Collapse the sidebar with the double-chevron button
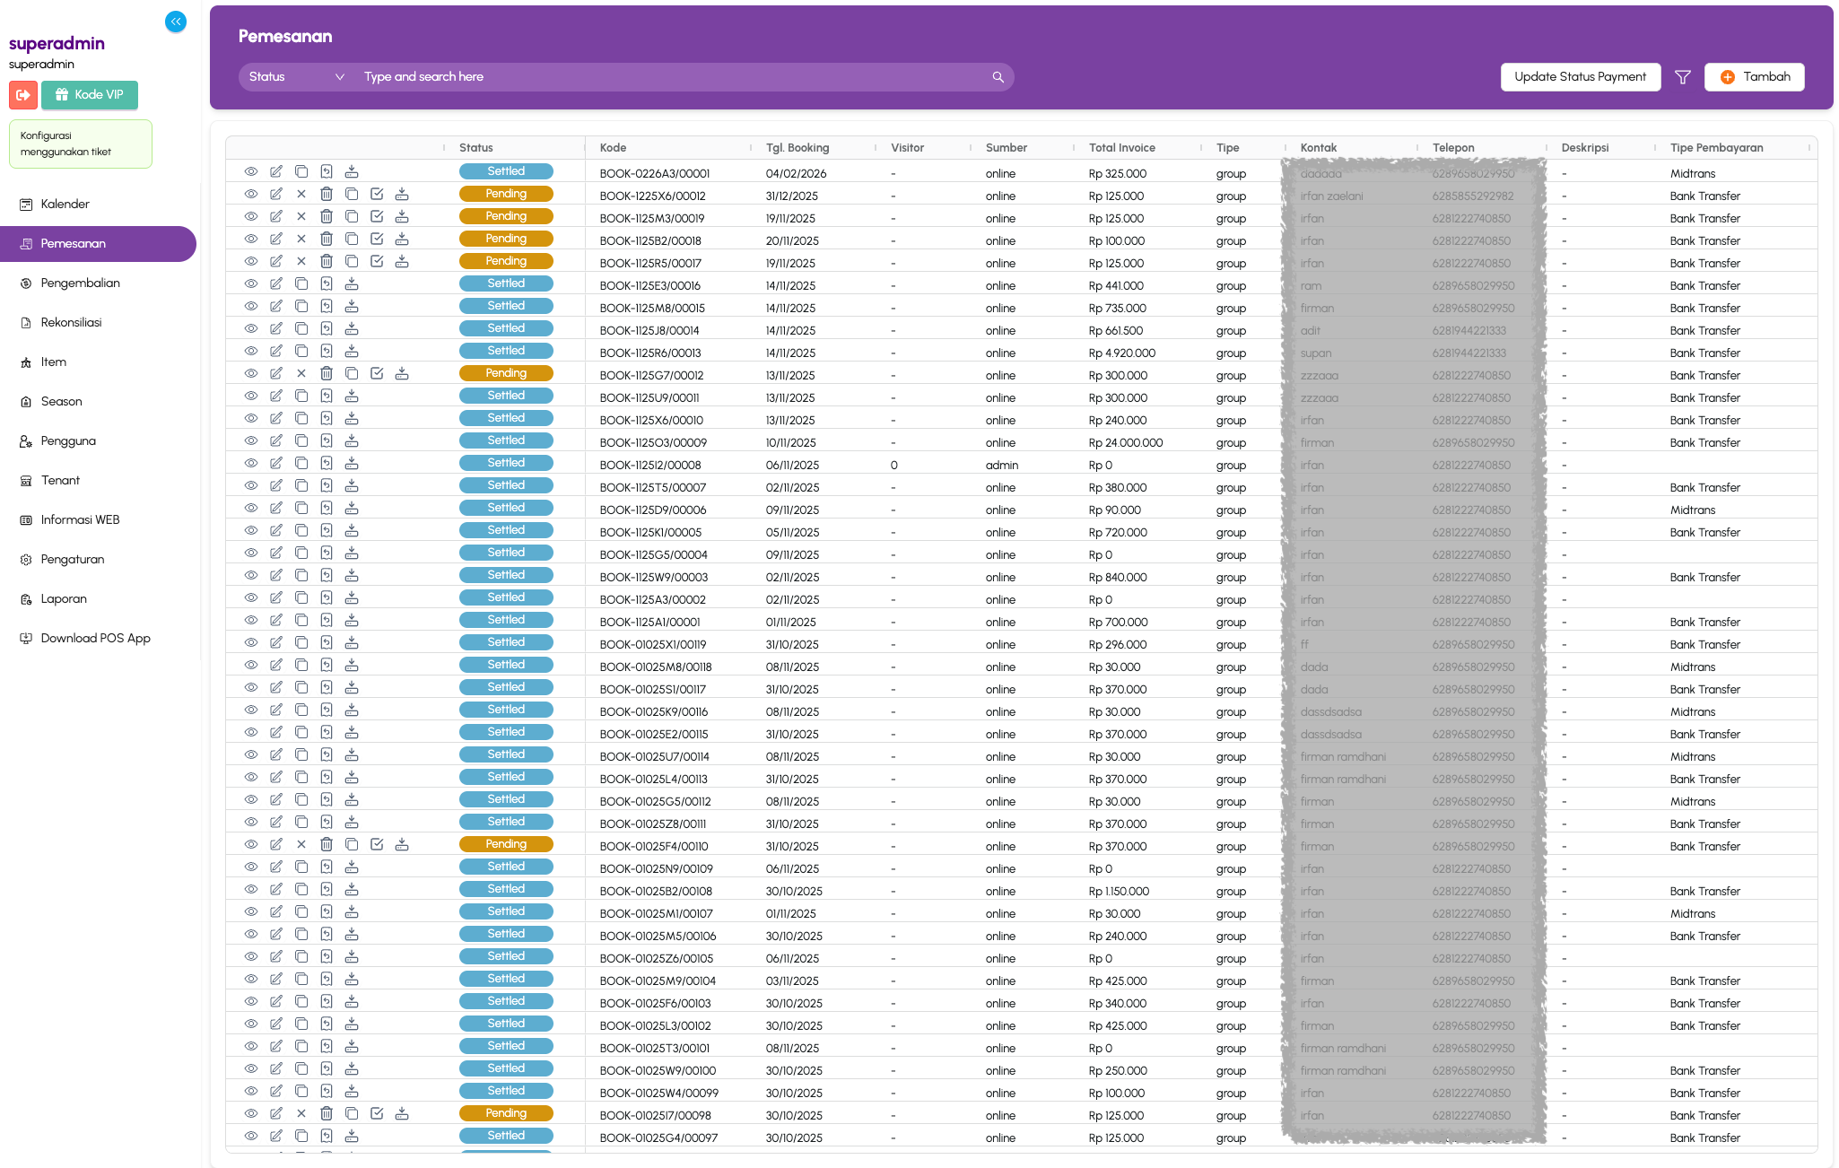The image size is (1839, 1168). (x=176, y=22)
